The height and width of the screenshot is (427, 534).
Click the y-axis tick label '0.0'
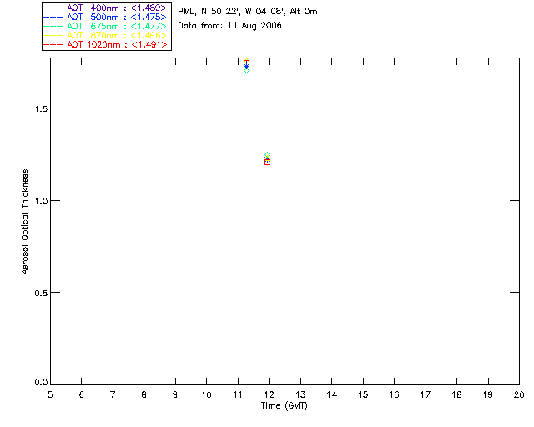coord(41,383)
